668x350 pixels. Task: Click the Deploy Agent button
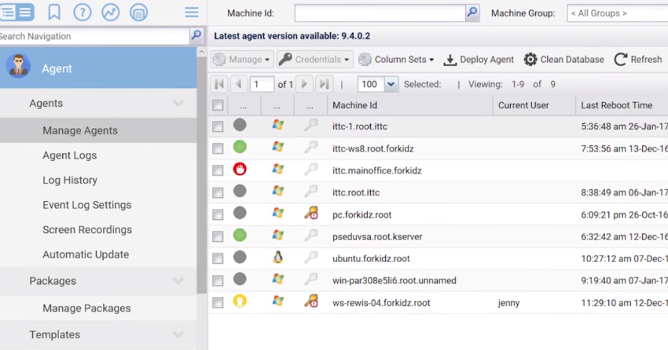[479, 60]
